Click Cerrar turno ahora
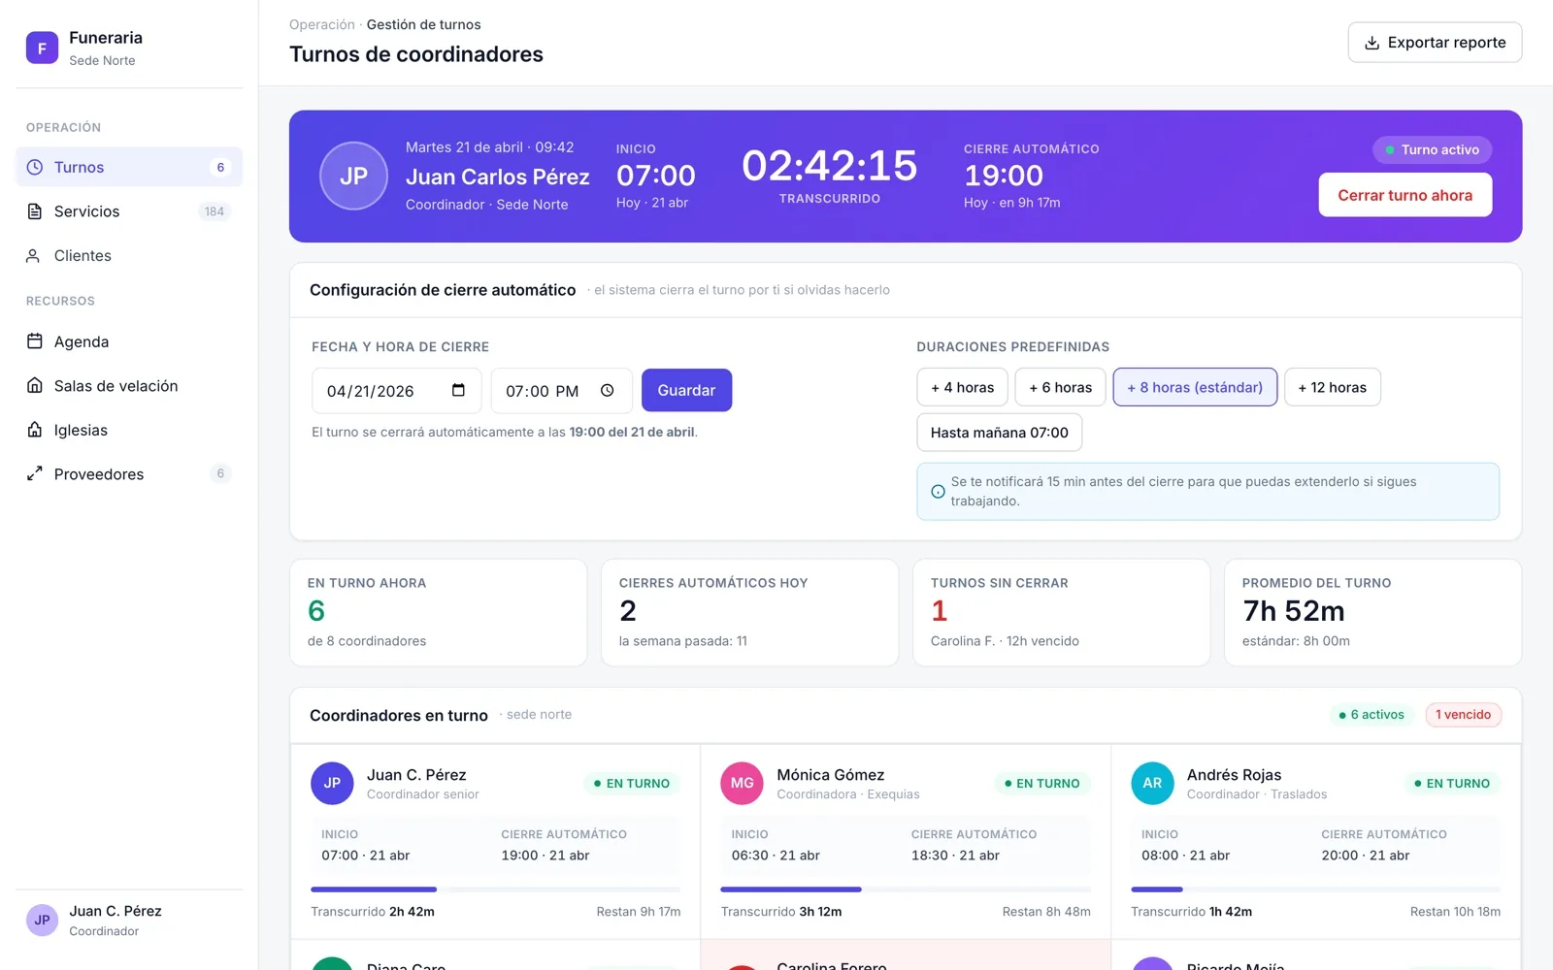Image resolution: width=1553 pixels, height=970 pixels. (x=1404, y=195)
